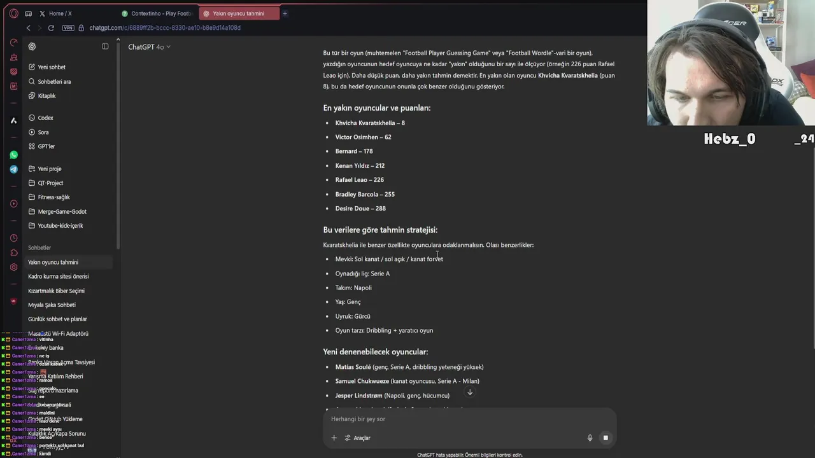The height and width of the screenshot is (458, 815).
Task: Click the ChatGPT logo icon in sidebar
Action: pos(32,46)
